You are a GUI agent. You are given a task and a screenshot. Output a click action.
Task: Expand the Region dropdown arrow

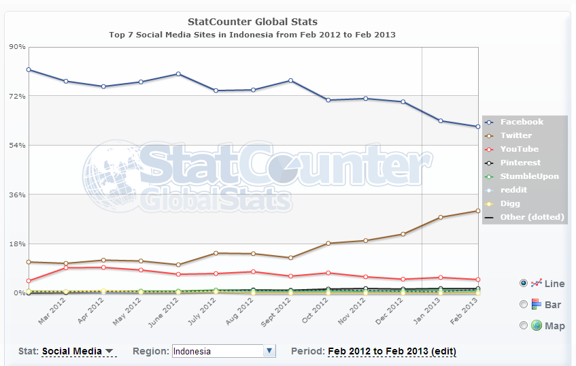[269, 351]
